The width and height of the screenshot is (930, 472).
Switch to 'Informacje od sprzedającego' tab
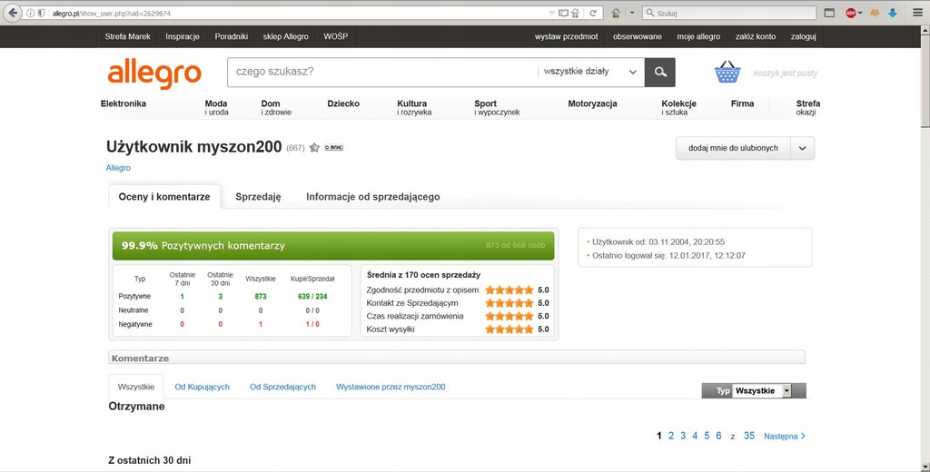click(373, 197)
